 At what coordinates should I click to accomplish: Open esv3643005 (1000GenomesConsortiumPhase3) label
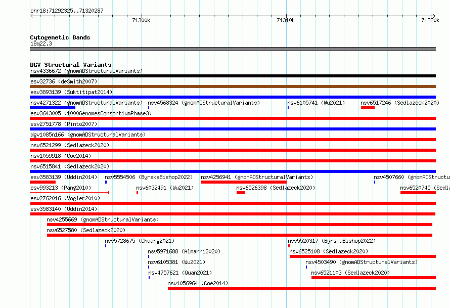(x=91, y=113)
